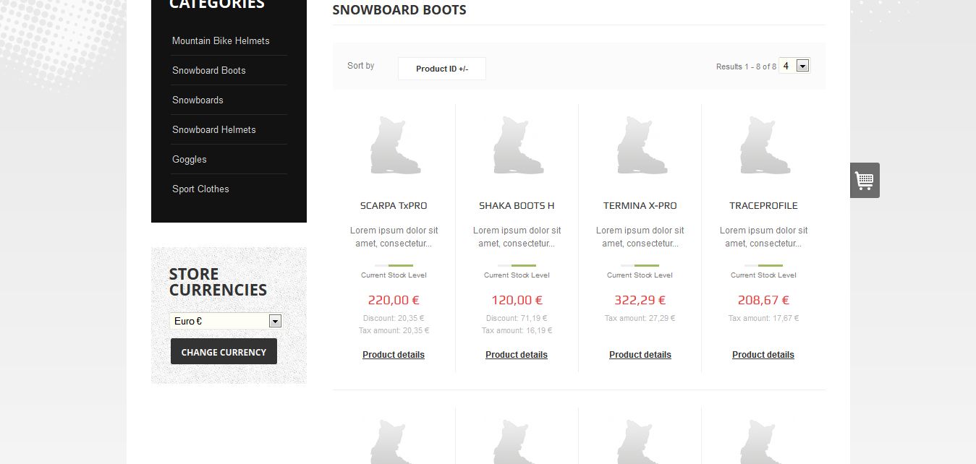Open Product details for SHAKA BOOTS H
This screenshot has height=464, width=976.
[x=517, y=355]
